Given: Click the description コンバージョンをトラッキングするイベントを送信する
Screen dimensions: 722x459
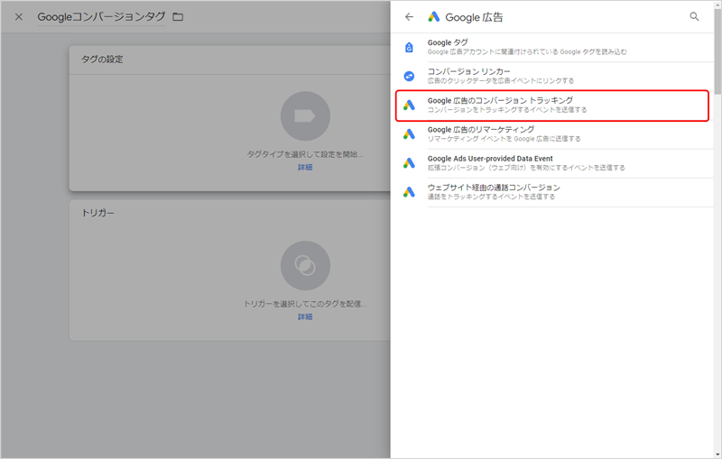Looking at the screenshot, I should 507,110.
